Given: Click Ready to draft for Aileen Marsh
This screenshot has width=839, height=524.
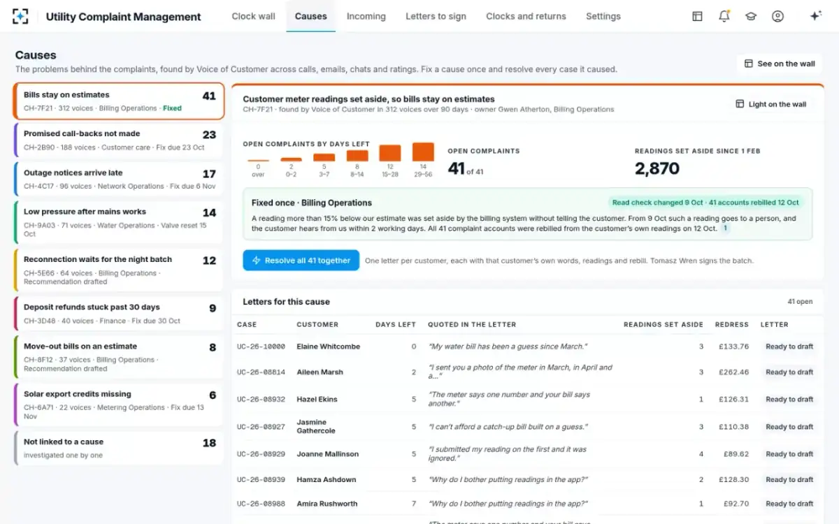Looking at the screenshot, I should coord(789,372).
